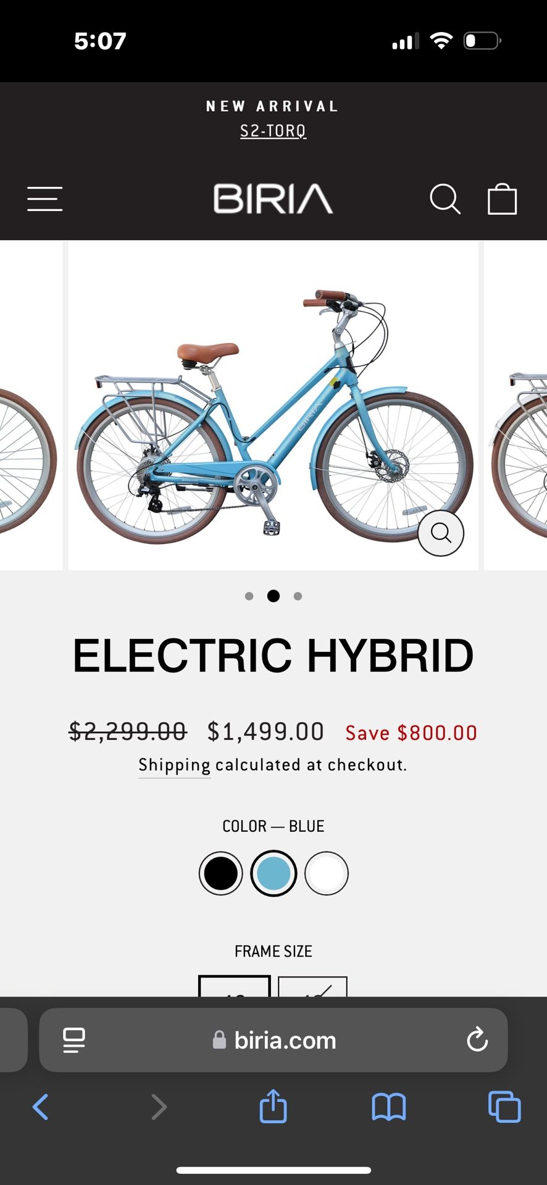Open the Safari tab switcher icon
Image resolution: width=547 pixels, height=1185 pixels.
[x=503, y=1107]
